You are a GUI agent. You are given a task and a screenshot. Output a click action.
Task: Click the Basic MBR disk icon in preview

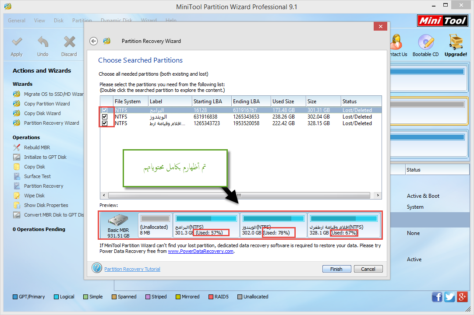click(118, 220)
